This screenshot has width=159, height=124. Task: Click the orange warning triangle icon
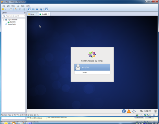click(x=129, y=111)
